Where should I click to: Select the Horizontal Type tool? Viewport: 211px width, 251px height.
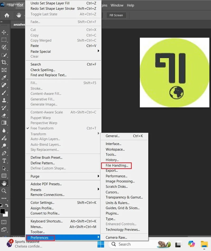pos(4,161)
